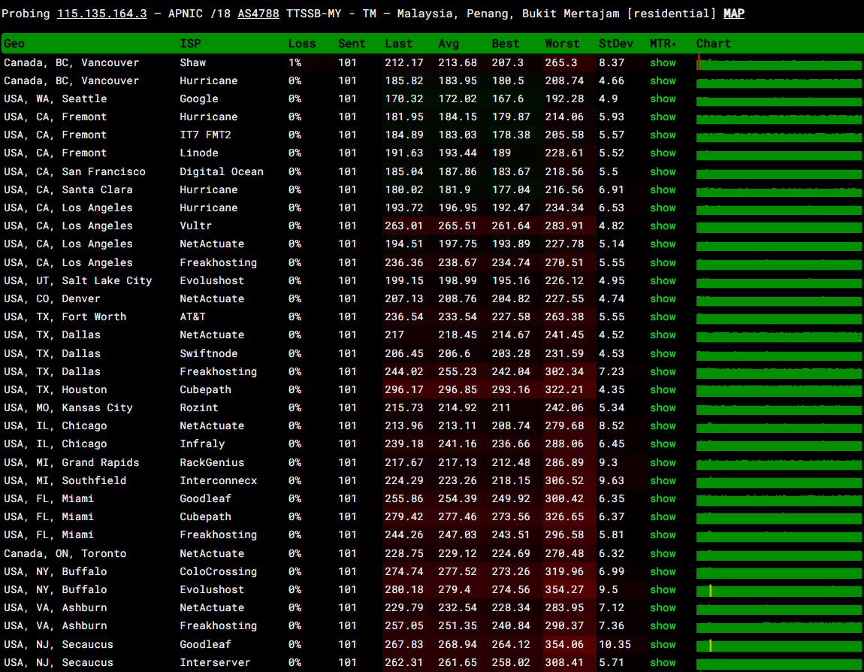Click latency chart for Buffalo Evolushost row
This screenshot has height=672, width=864.
779,590
